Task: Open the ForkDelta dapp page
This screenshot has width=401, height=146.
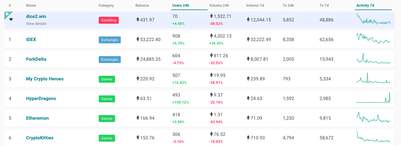Action: pyautogui.click(x=36, y=59)
